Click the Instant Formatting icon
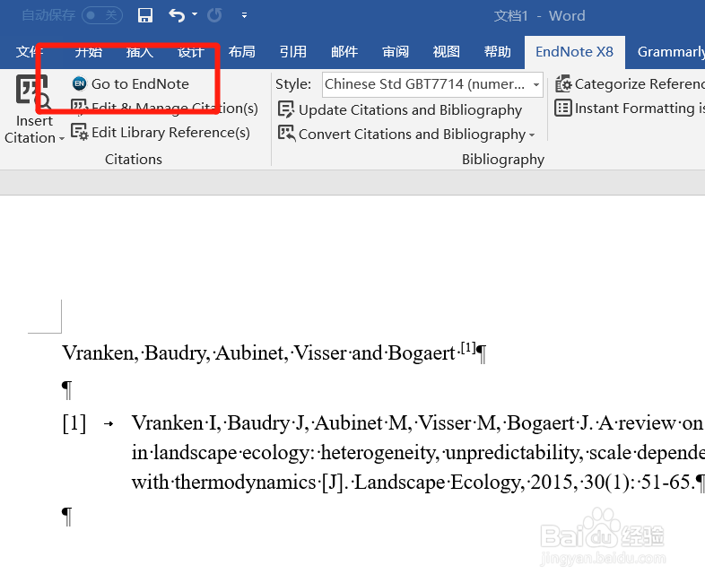This screenshot has width=705, height=583. [x=563, y=108]
